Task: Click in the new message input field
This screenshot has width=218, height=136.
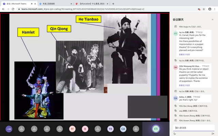Action: [x=192, y=128]
